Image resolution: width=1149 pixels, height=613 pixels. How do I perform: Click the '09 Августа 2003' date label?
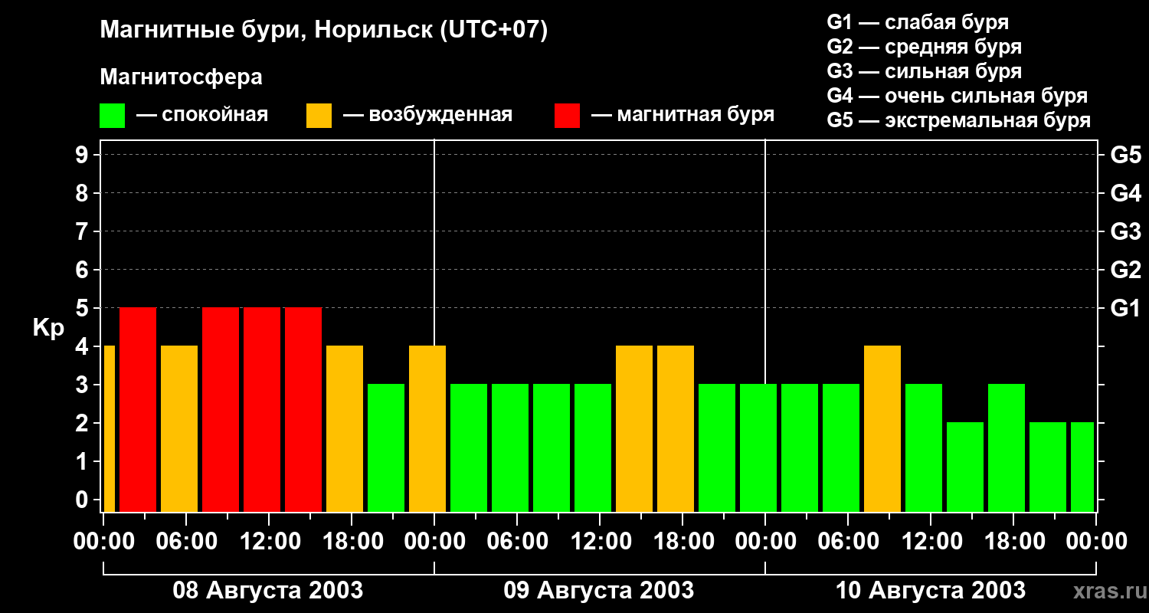point(599,591)
